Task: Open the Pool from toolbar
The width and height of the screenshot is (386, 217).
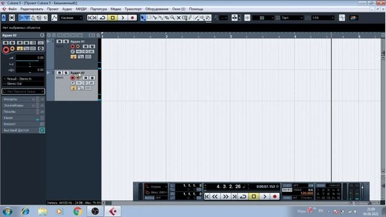Action: coord(39,17)
